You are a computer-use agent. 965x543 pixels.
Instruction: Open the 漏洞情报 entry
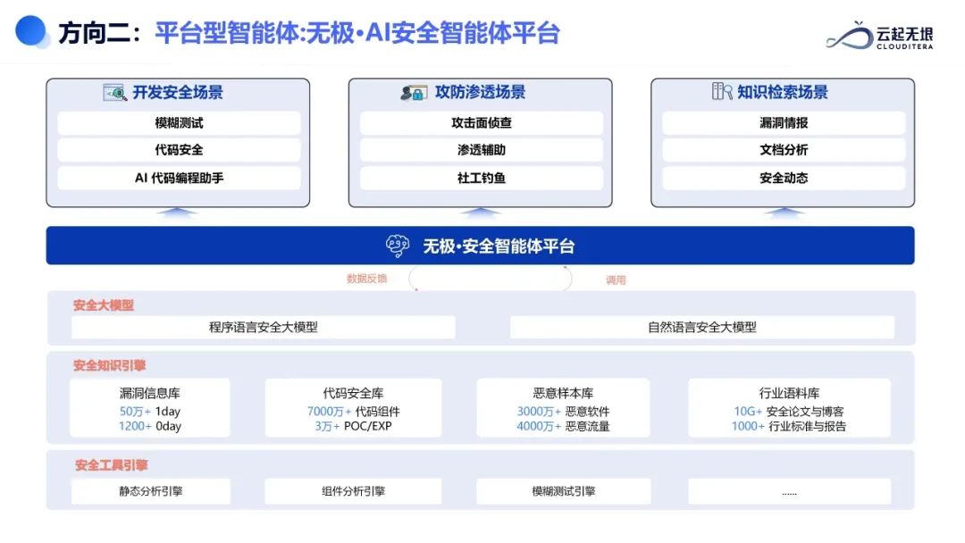pos(781,121)
